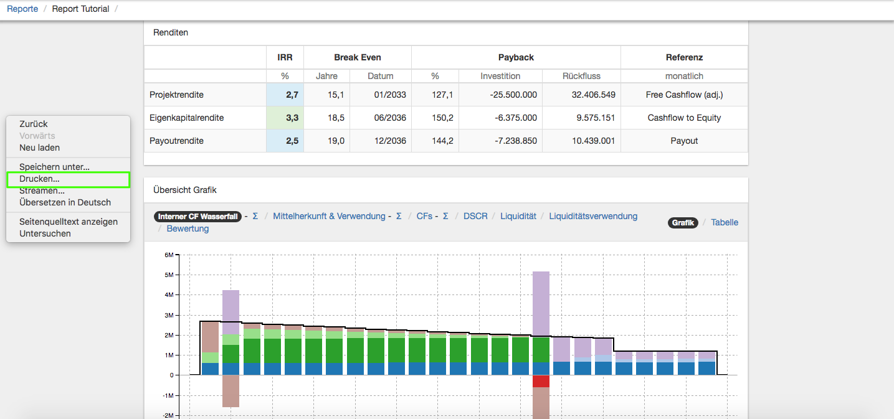The image size is (894, 419).
Task: Click the red bar segment in the chart
Action: tap(541, 381)
